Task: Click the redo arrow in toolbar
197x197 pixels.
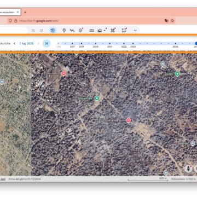Action: click(x=42, y=31)
